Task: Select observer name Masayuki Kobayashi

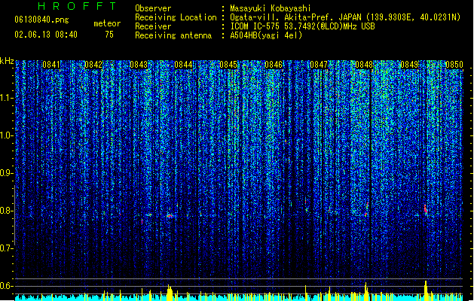Action: pyautogui.click(x=271, y=8)
